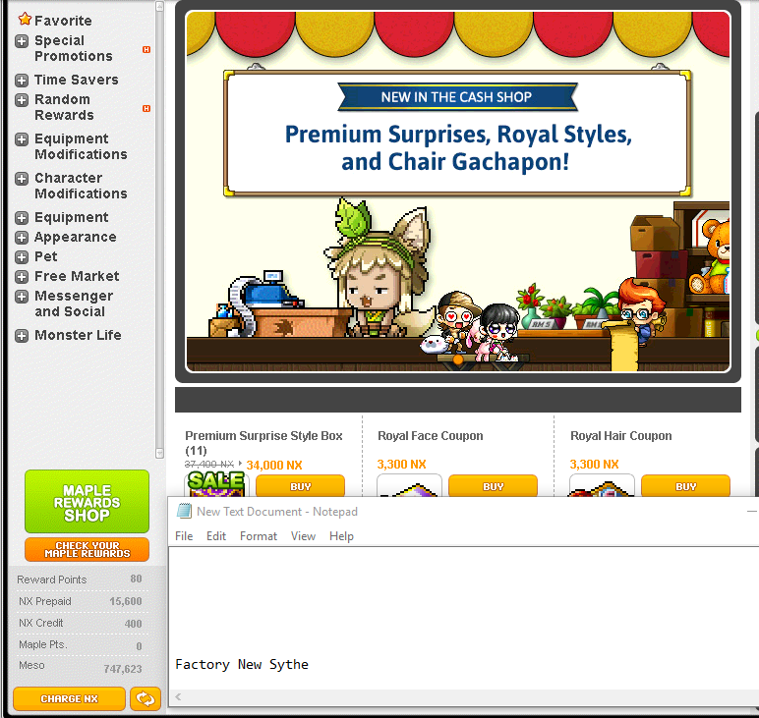Viewport: 759px width, 718px height.
Task: Click the Premium Surprise Style Box sale thumbnail
Action: click(x=216, y=484)
